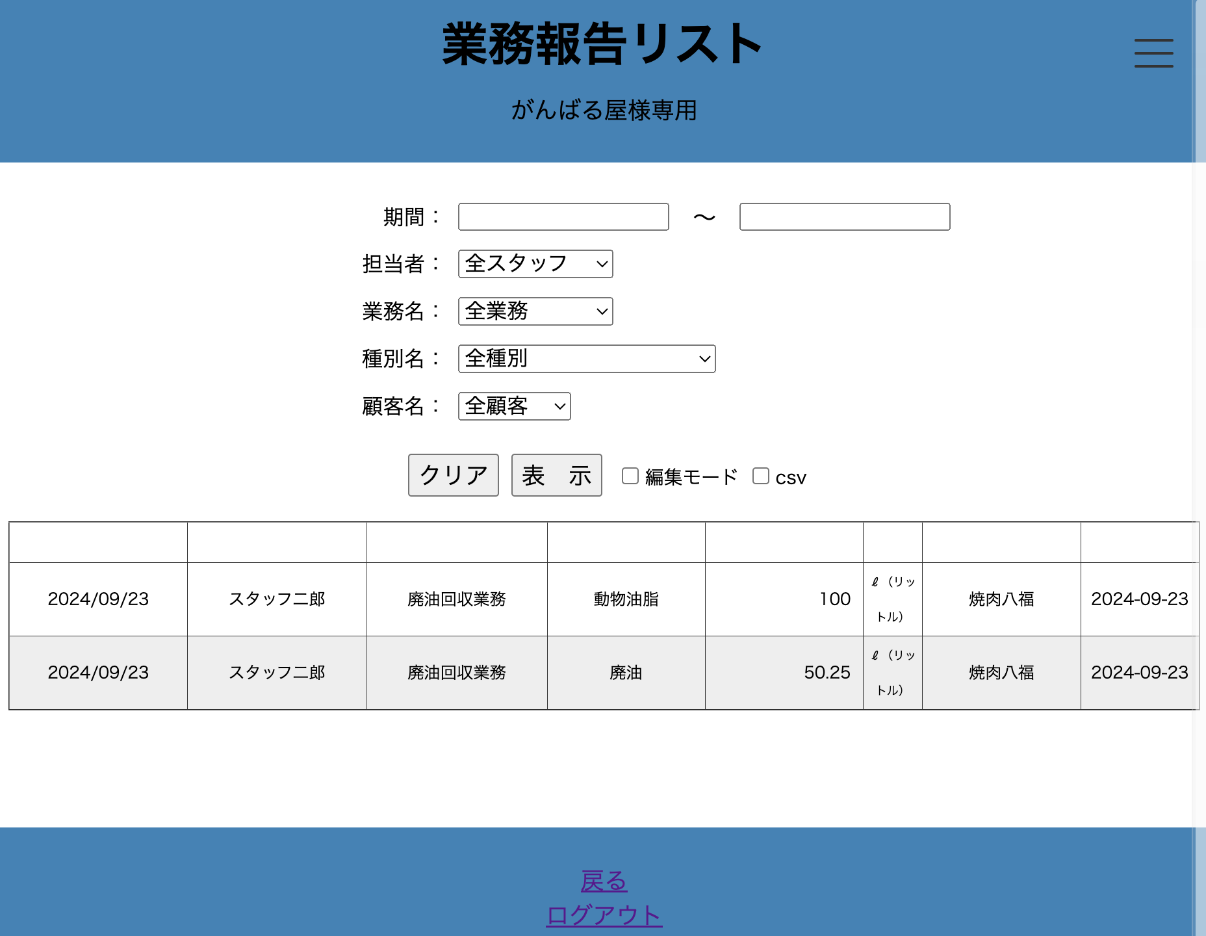The width and height of the screenshot is (1206, 936).
Task: Expand the 全業務 task name dropdown
Action: pos(535,311)
